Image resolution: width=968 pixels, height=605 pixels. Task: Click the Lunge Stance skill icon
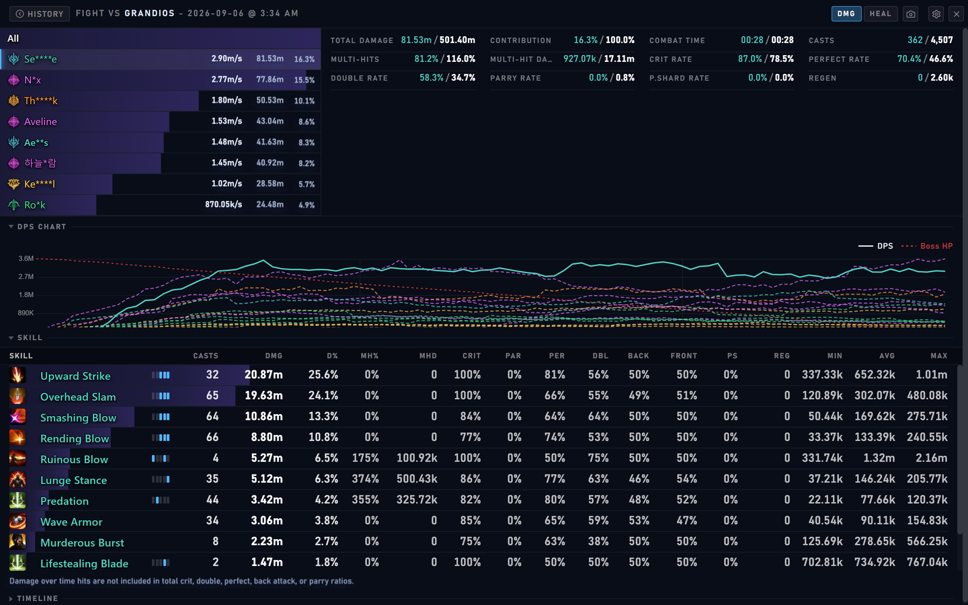[x=17, y=479]
